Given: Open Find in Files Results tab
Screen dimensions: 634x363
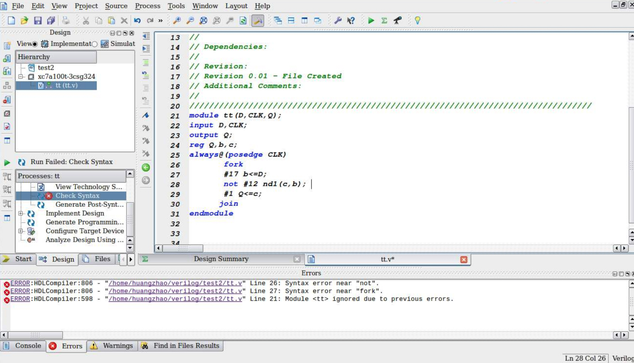Looking at the screenshot, I should pyautogui.click(x=180, y=346).
